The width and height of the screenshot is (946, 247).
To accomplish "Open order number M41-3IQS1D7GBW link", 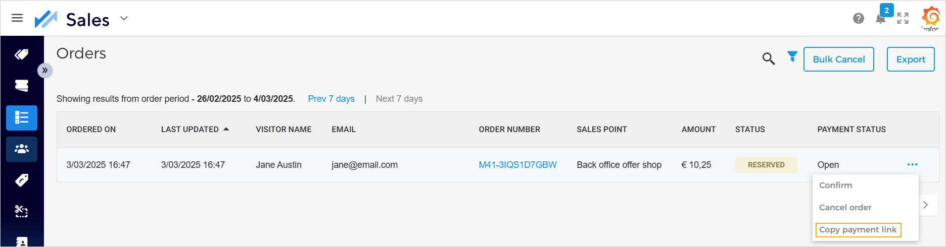I will tap(517, 165).
